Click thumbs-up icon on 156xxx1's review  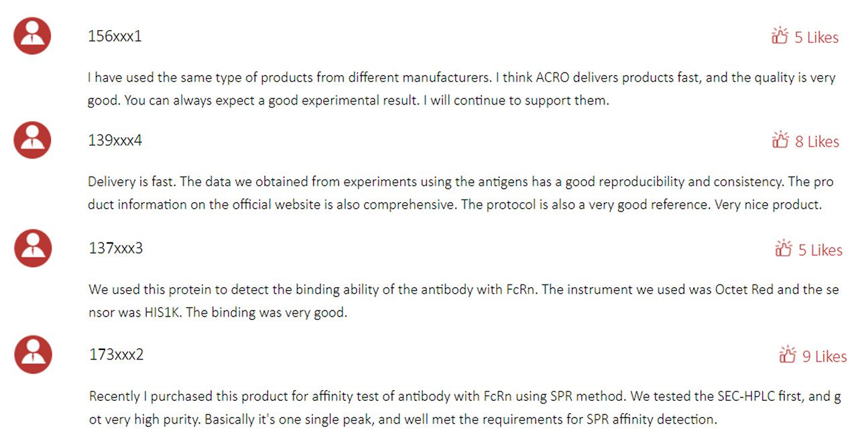click(780, 36)
